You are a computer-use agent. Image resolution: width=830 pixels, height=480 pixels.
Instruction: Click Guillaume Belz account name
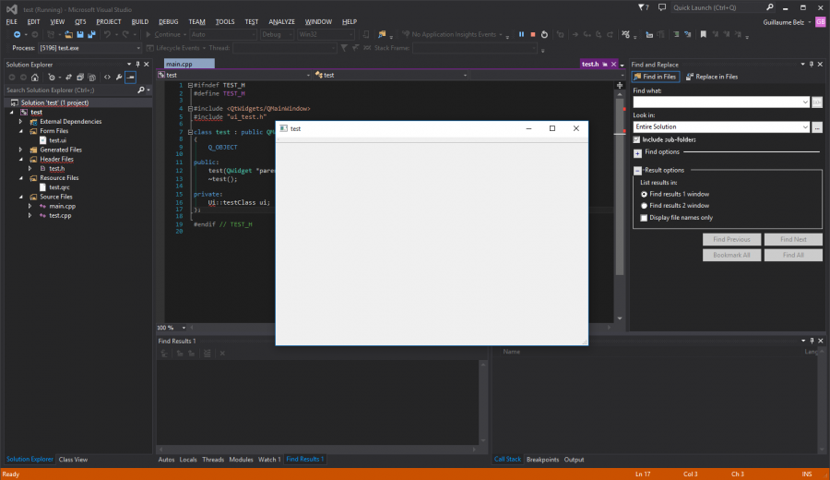(x=783, y=22)
